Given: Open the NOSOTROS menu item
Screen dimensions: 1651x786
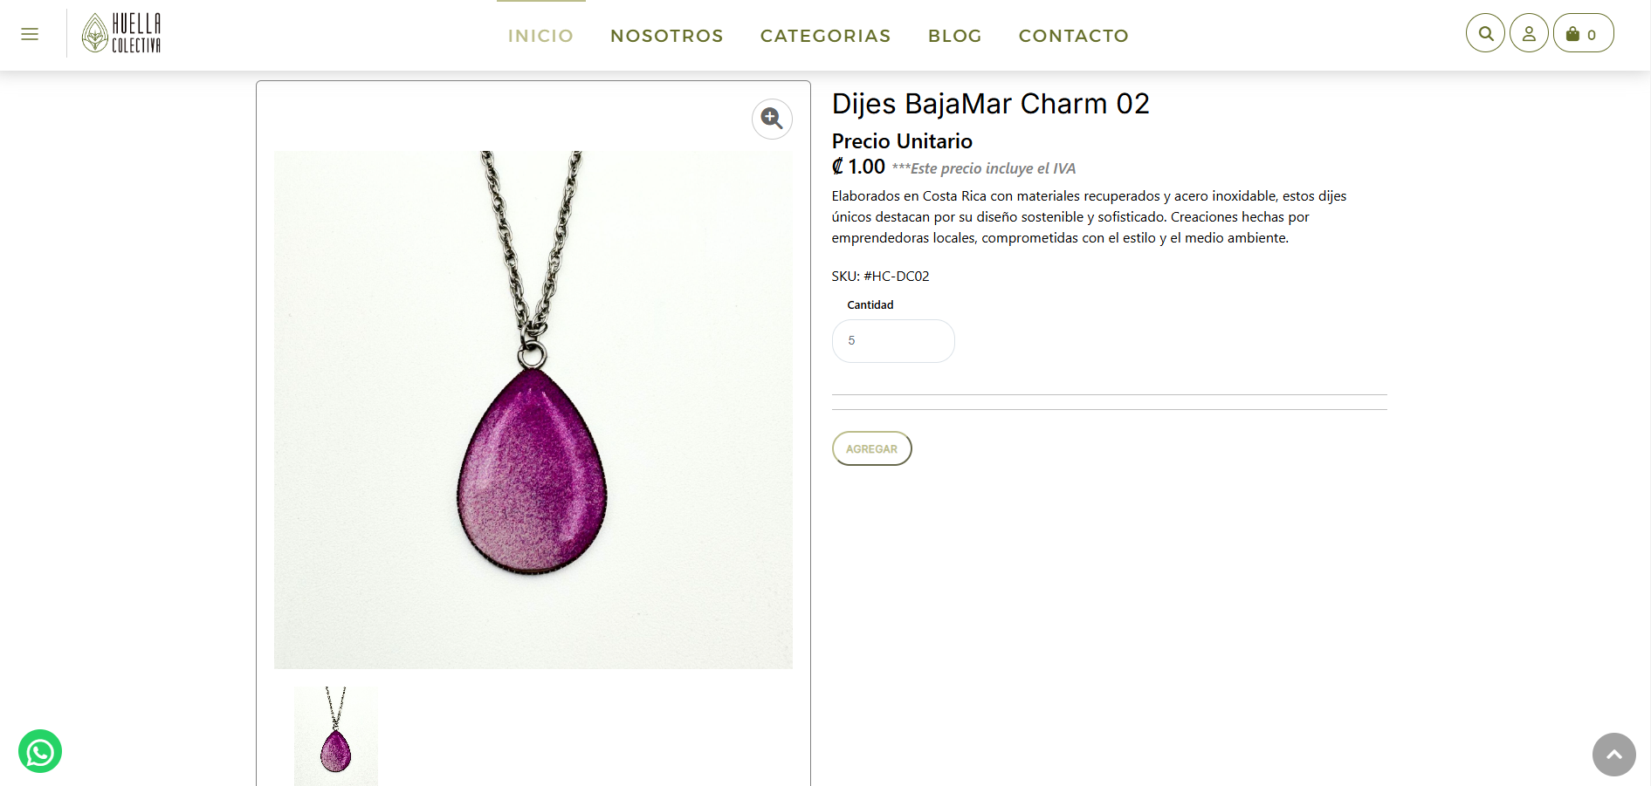Looking at the screenshot, I should pos(667,36).
